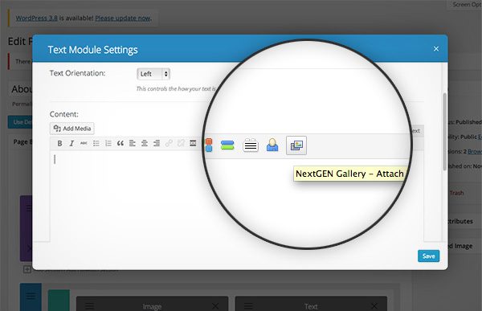Click the tabs shortcode icon with lines

(251, 145)
